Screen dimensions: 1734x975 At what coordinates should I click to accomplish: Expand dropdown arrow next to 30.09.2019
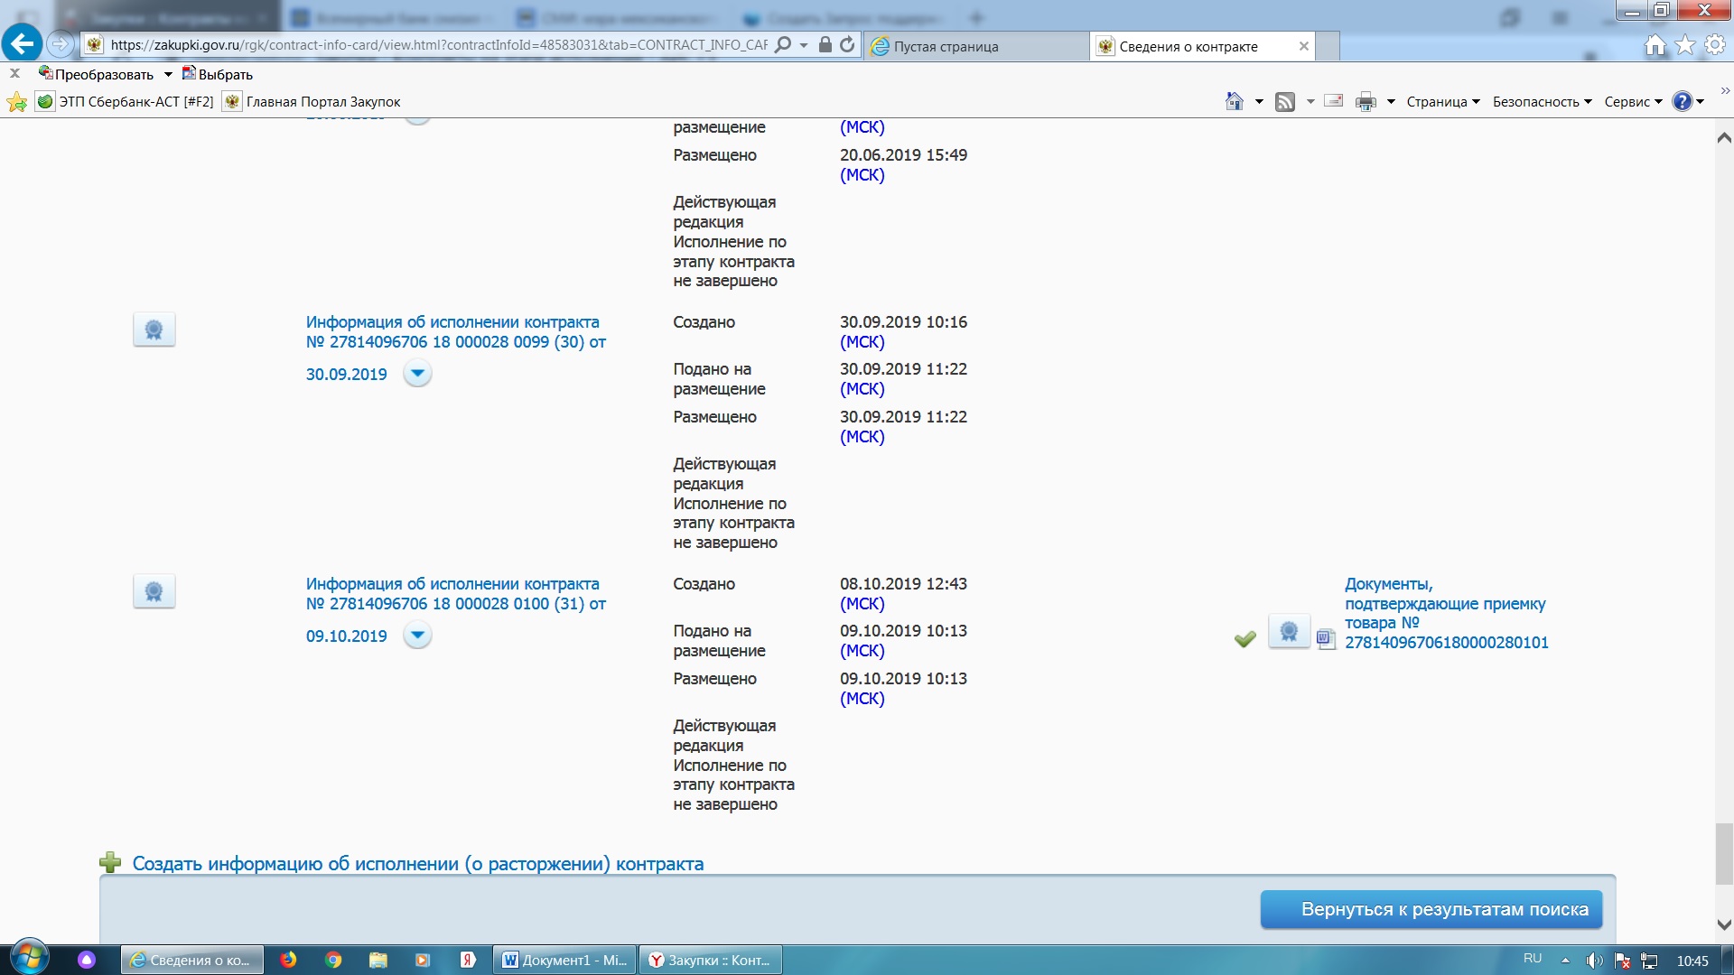point(417,373)
